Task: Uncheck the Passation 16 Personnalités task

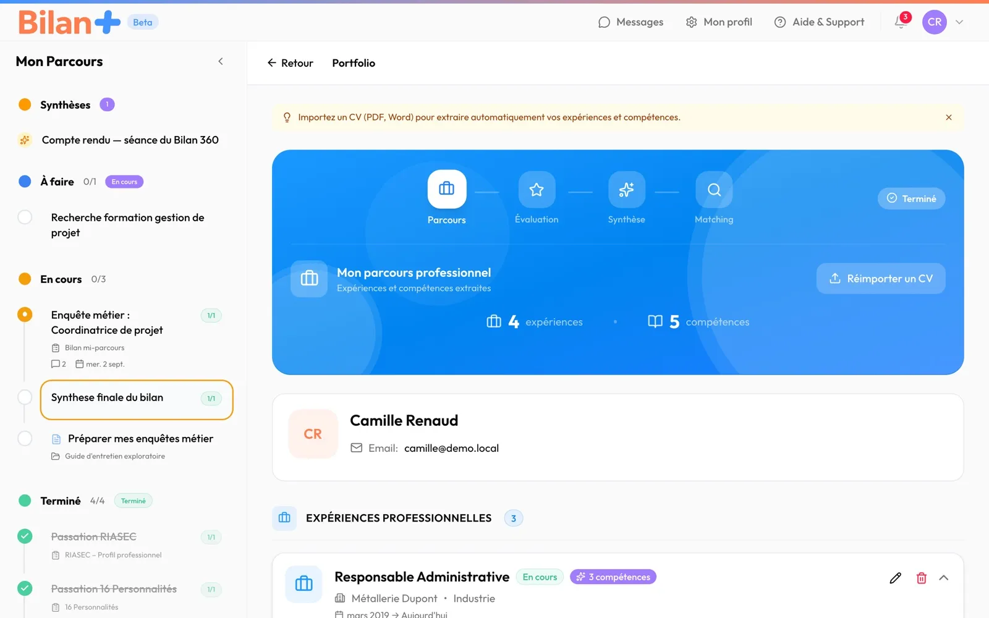Action: pyautogui.click(x=25, y=588)
